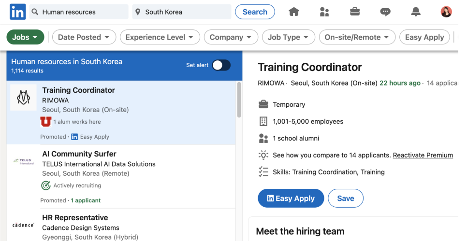Click the location pin icon
This screenshot has width=467, height=241.
tap(138, 12)
